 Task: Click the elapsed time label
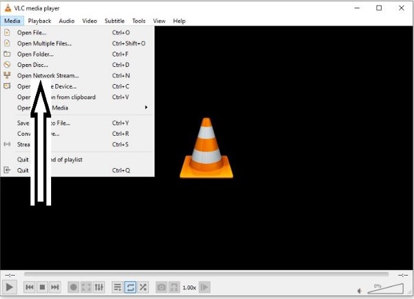[x=10, y=275]
